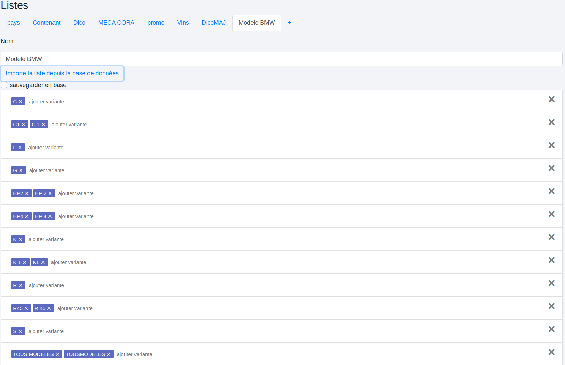Remove the G variant tag
Image resolution: width=565 pixels, height=365 pixels.
pos(21,170)
